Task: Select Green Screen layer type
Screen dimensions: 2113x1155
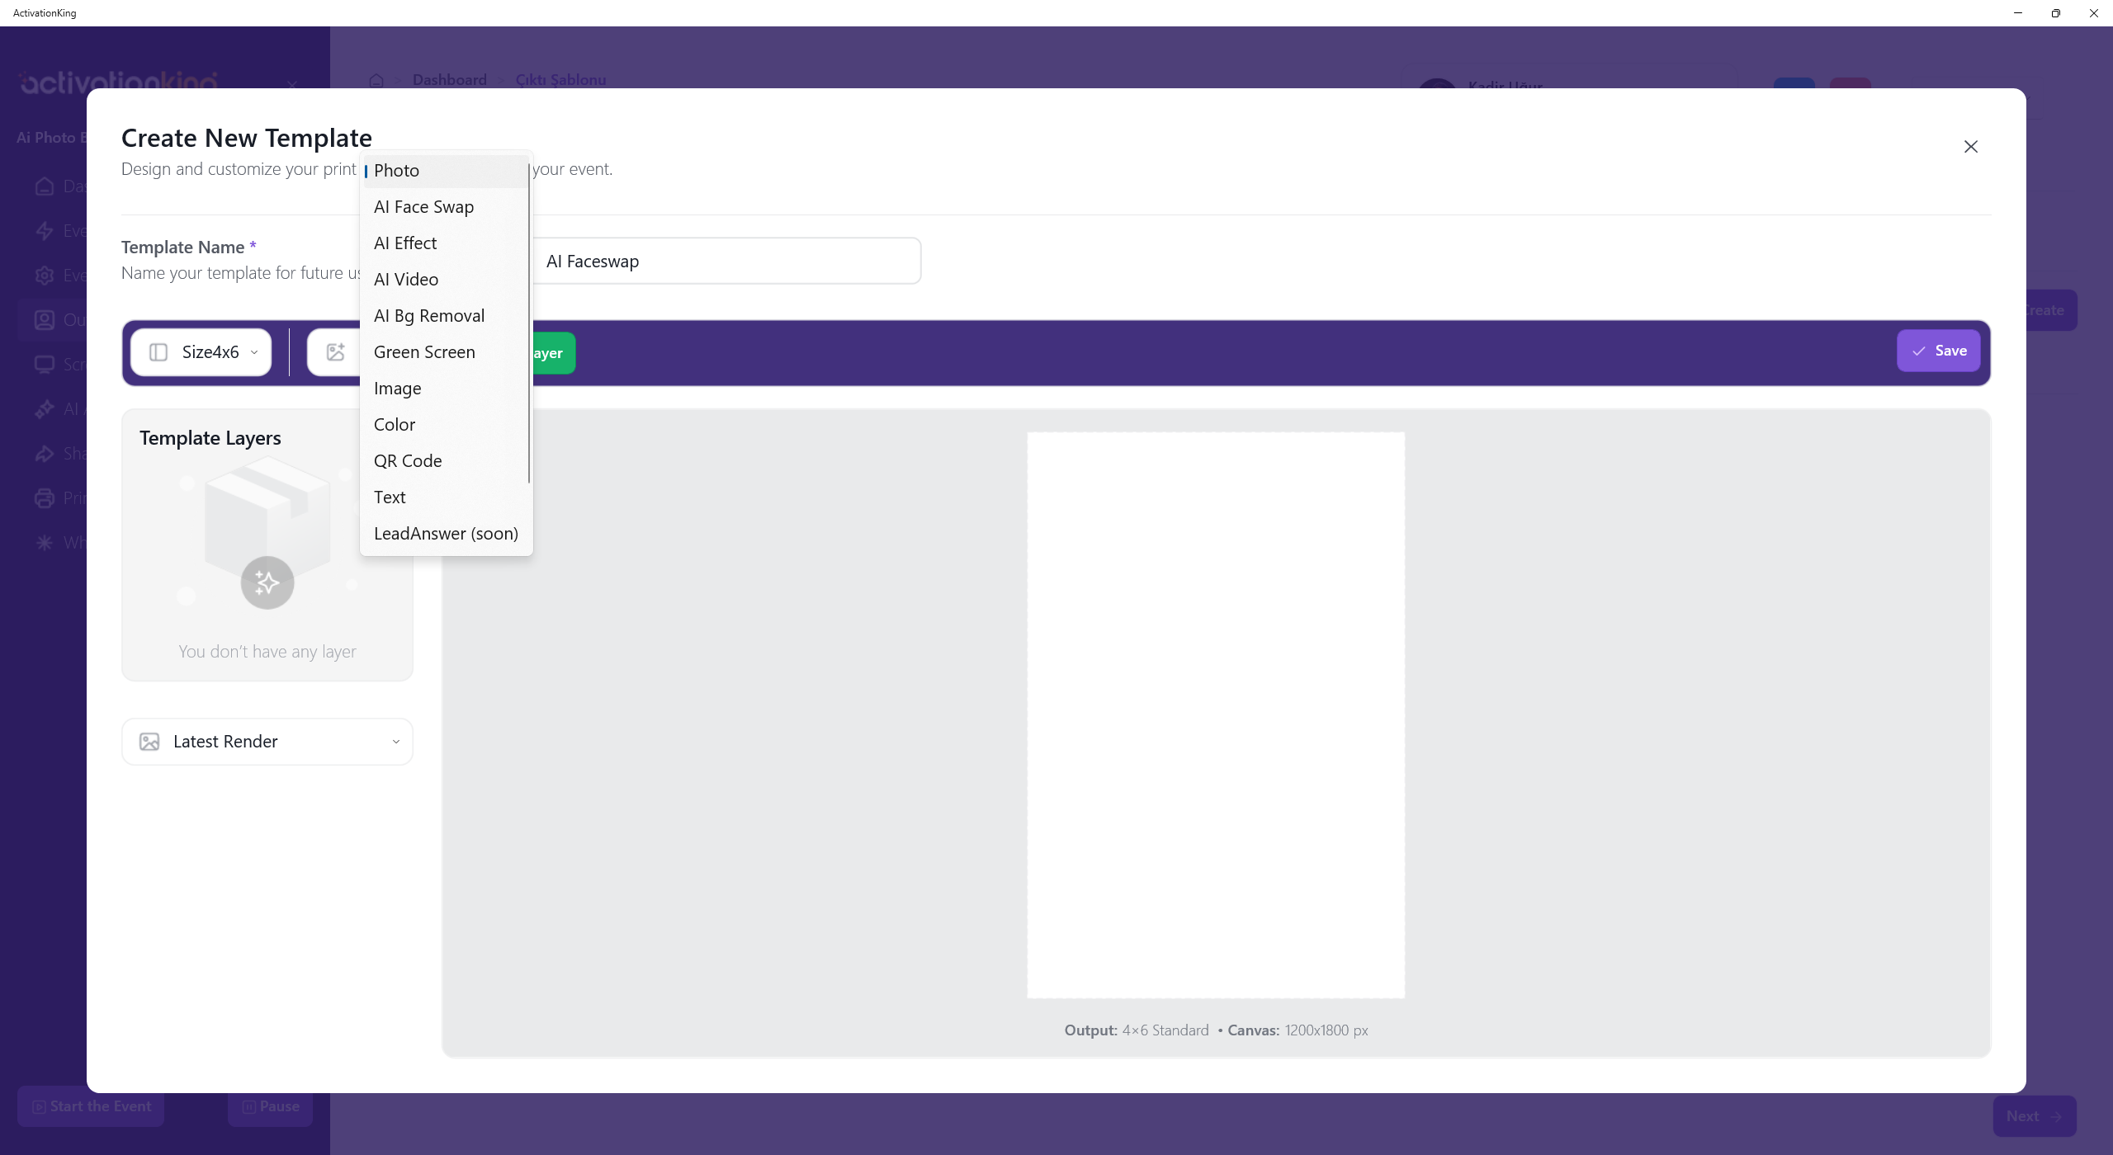Action: coord(423,352)
